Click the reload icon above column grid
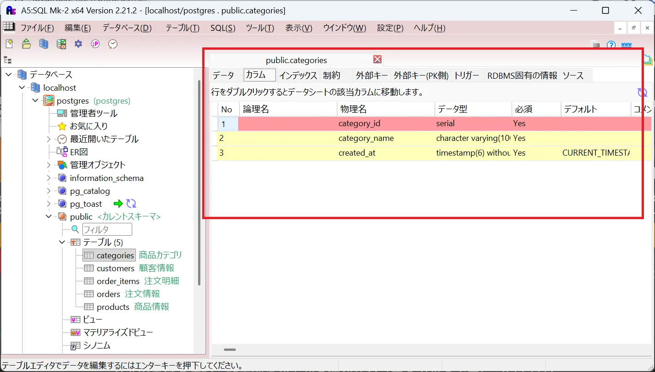 [x=642, y=93]
